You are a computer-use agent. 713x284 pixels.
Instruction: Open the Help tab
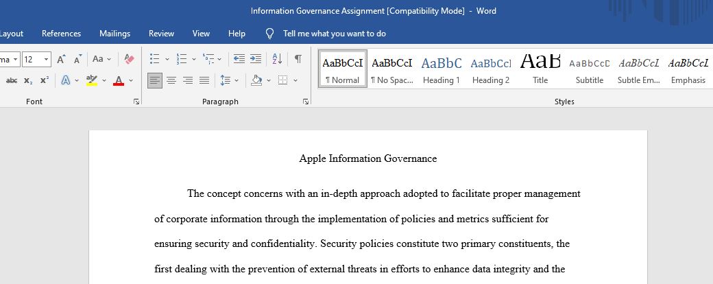coord(237,33)
